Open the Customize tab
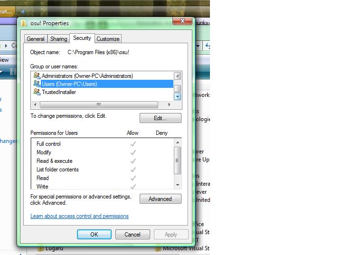Screen dimensions: 342x255 click(x=108, y=39)
